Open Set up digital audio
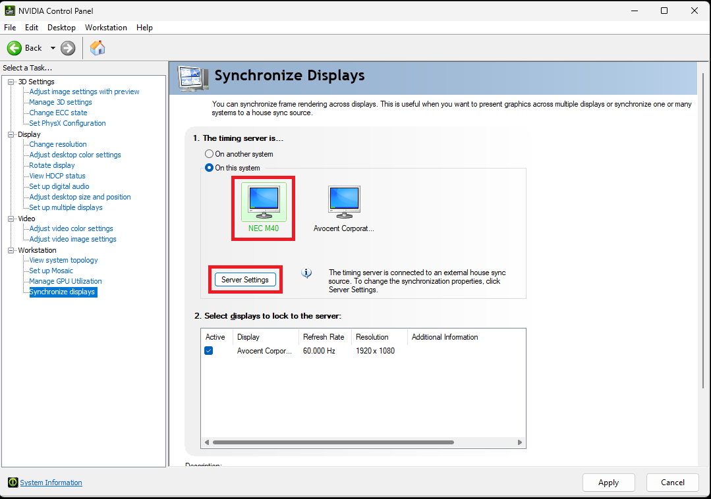This screenshot has width=711, height=499. click(x=59, y=186)
